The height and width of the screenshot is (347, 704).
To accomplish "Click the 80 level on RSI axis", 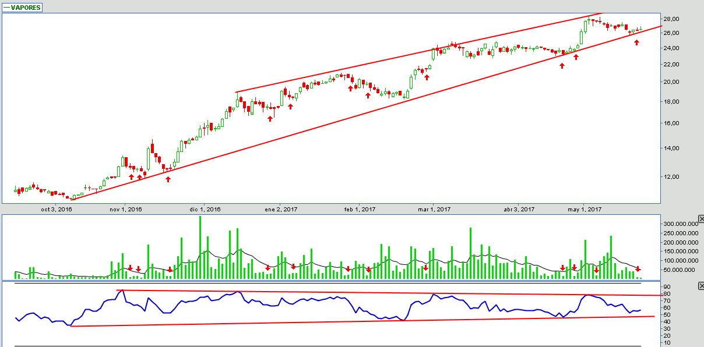I will point(668,294).
